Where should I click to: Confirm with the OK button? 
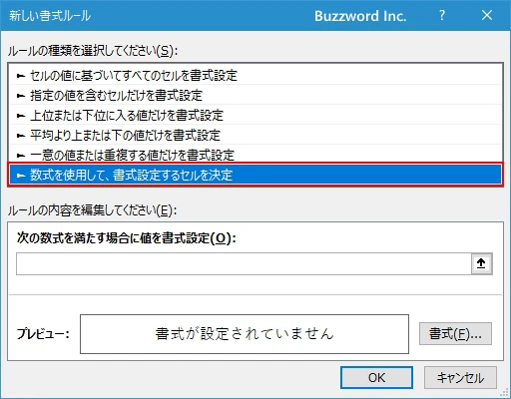point(376,377)
